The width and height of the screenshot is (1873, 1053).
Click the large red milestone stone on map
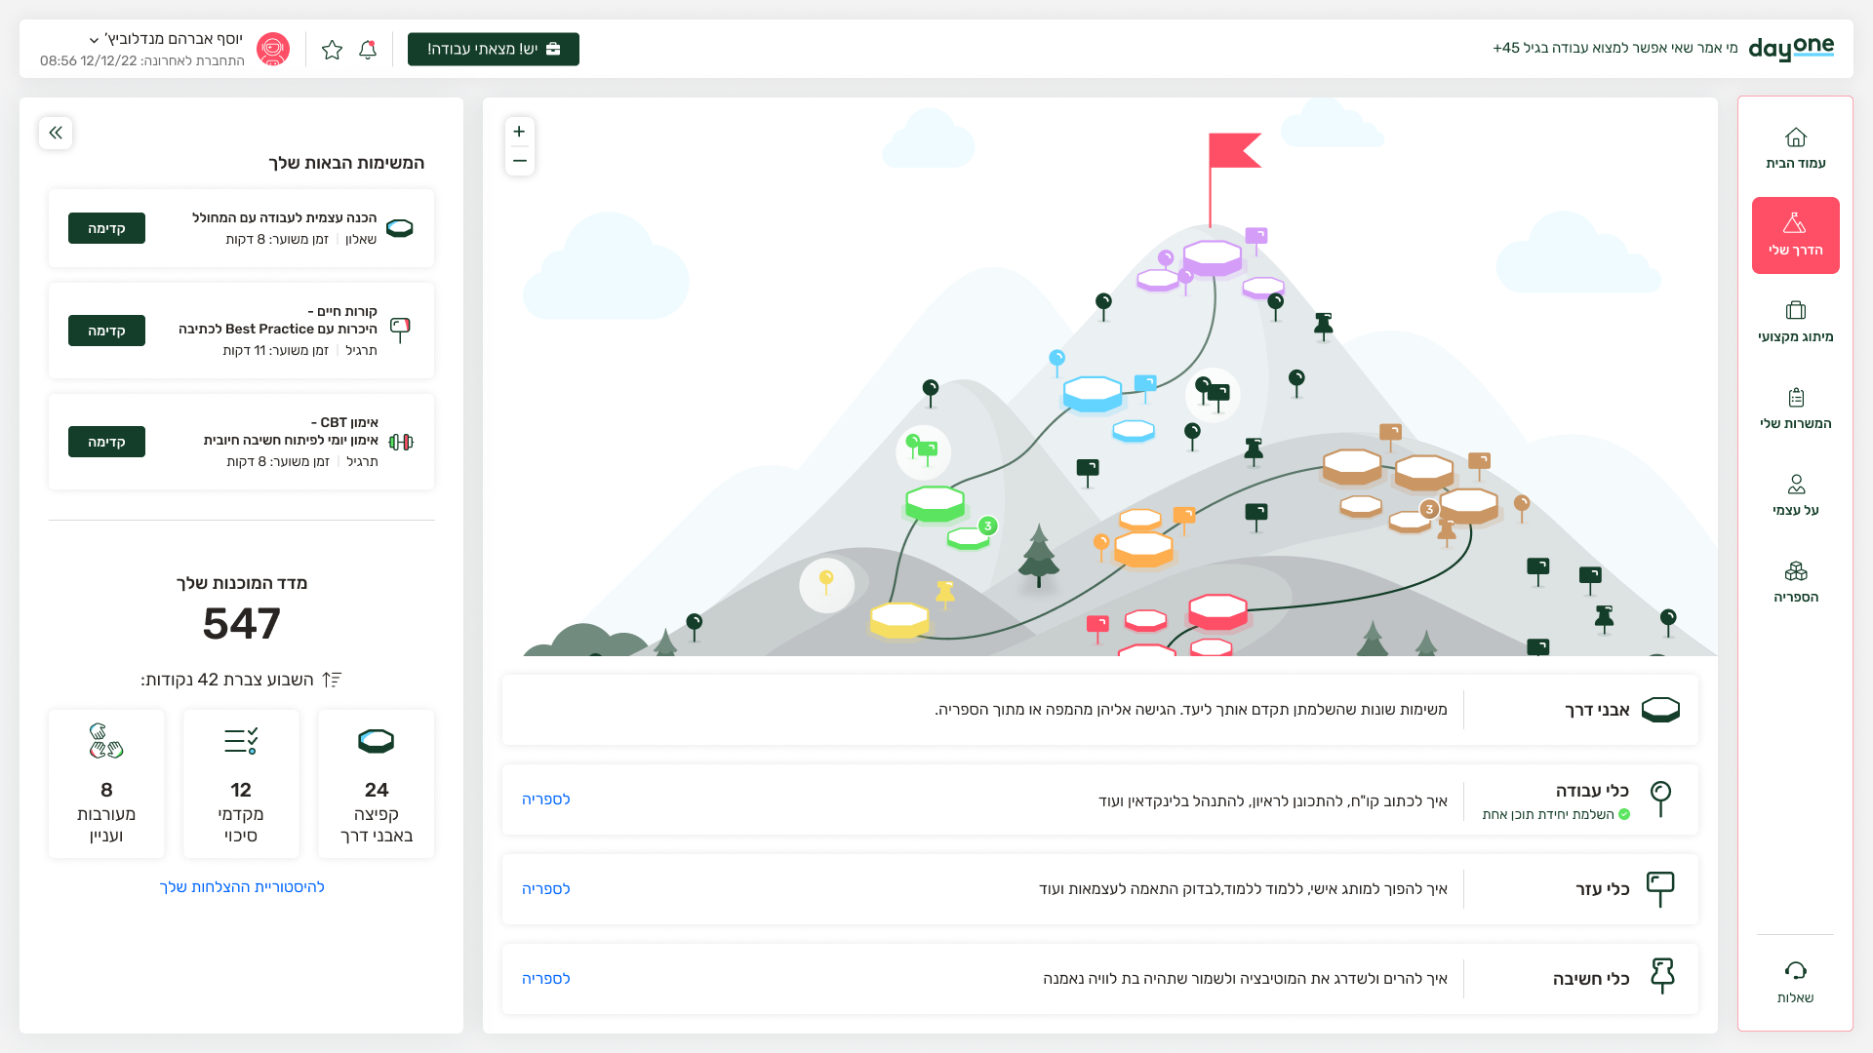tap(1217, 611)
